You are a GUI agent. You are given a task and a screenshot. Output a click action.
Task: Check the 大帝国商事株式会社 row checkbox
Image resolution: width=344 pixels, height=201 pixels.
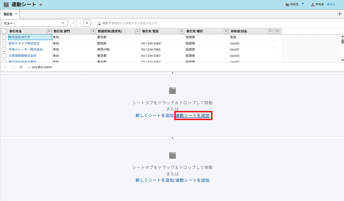4,56
